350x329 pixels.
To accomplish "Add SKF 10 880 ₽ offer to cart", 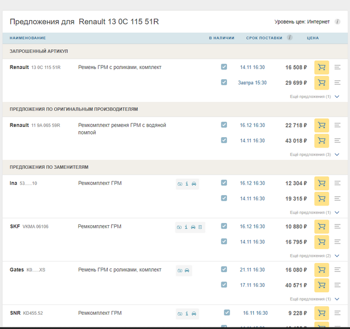I will tap(322, 227).
